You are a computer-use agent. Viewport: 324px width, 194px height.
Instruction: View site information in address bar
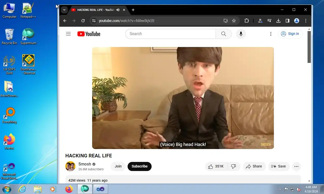point(94,21)
